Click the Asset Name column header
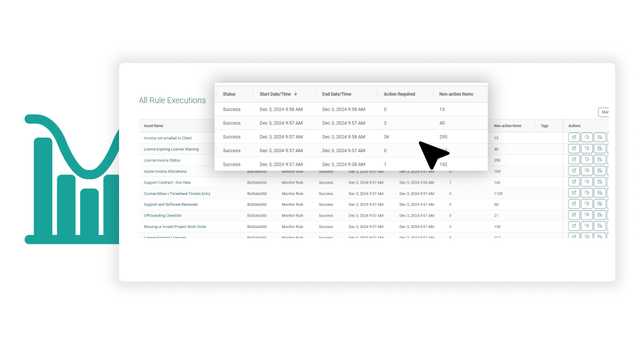Image resolution: width=640 pixels, height=356 pixels. [153, 125]
